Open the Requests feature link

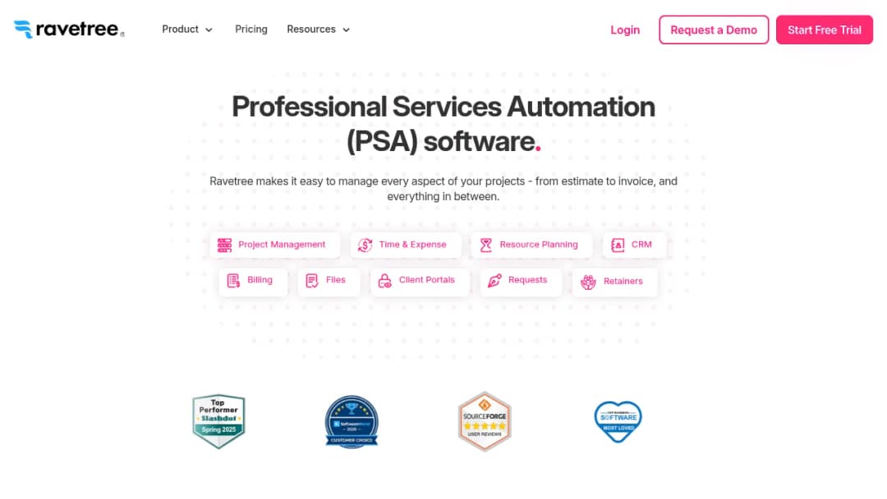point(521,281)
